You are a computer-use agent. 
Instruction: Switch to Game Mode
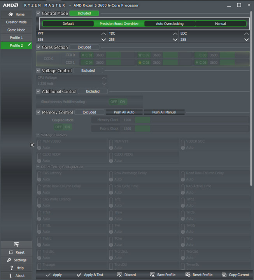coord(16,30)
